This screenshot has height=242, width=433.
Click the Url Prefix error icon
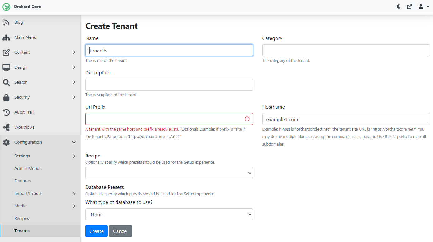(247, 119)
